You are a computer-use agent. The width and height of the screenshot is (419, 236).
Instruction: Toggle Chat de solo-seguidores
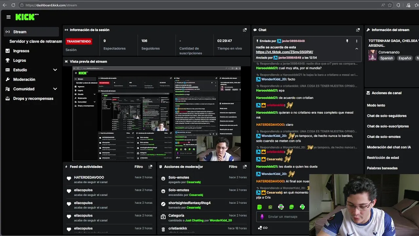pos(387,116)
